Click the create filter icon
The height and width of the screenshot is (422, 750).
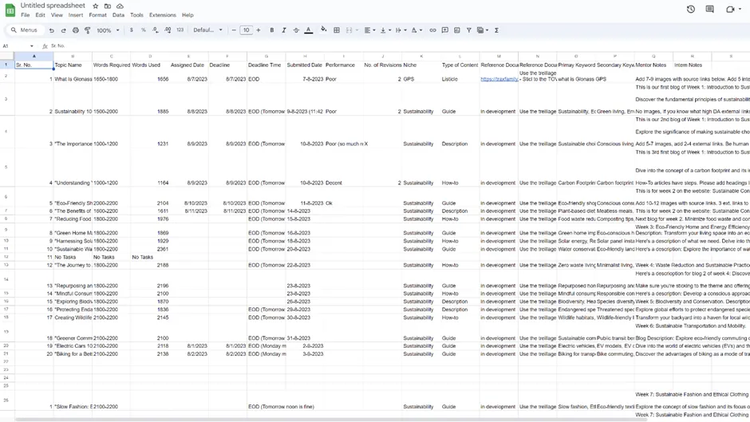[x=469, y=30]
